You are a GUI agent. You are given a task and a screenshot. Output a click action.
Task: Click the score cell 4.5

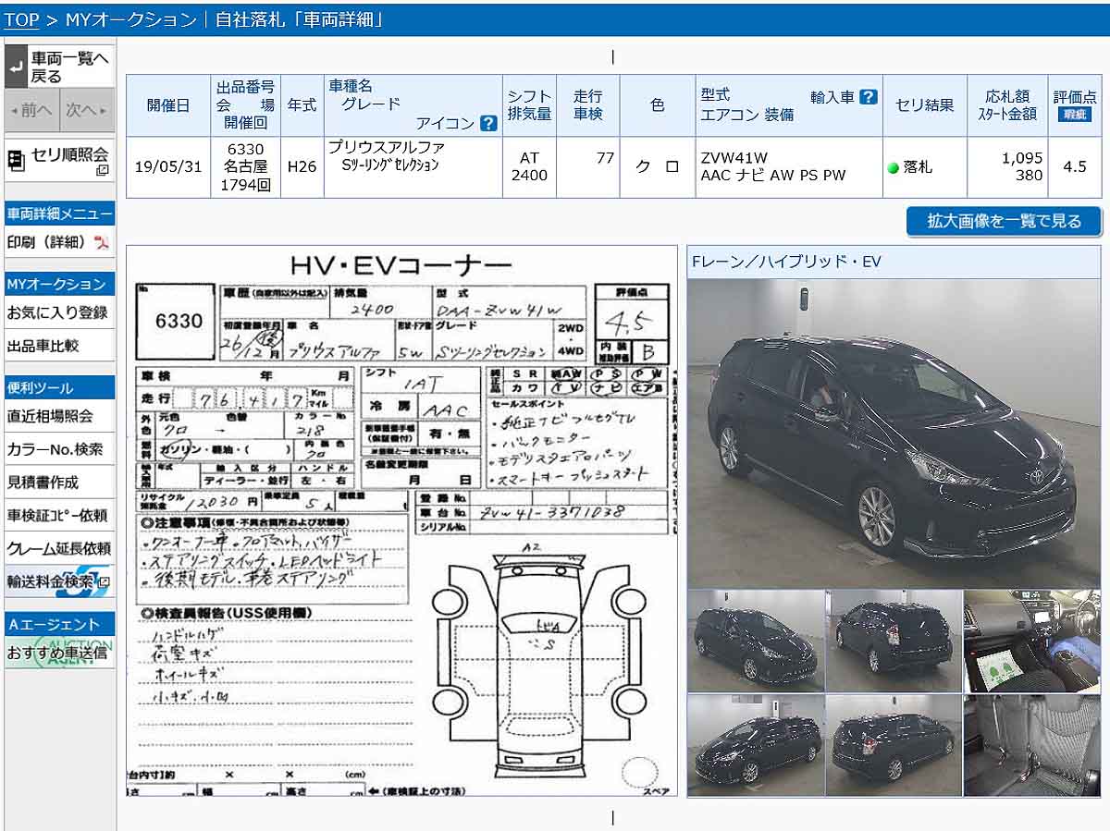[x=1075, y=167]
